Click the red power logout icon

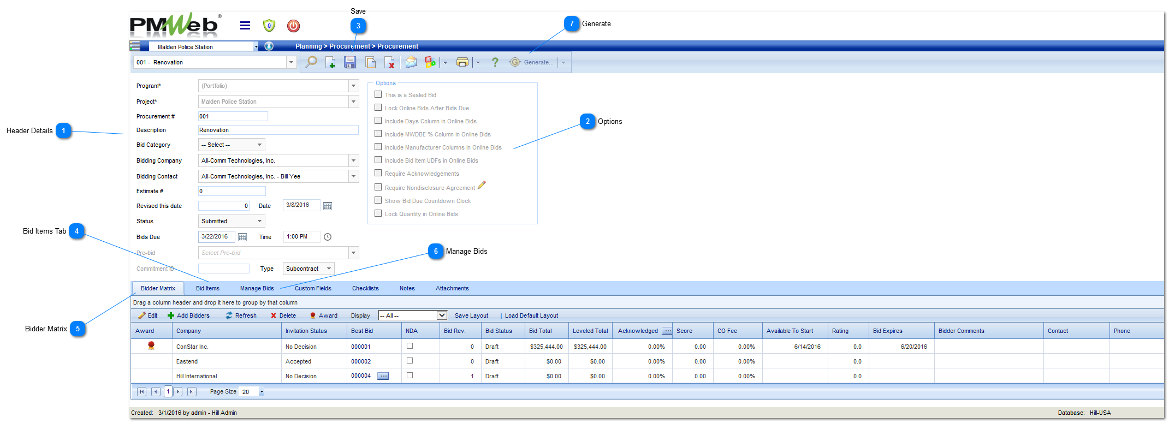[293, 26]
